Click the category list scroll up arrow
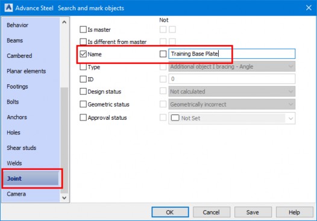This screenshot has height=221, width=317. click(64, 22)
